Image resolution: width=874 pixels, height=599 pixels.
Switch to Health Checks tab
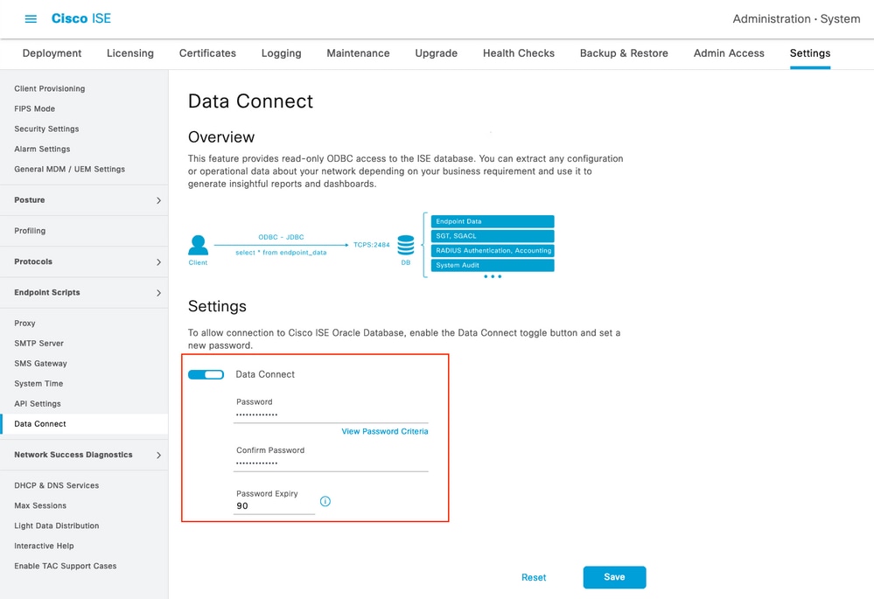519,53
